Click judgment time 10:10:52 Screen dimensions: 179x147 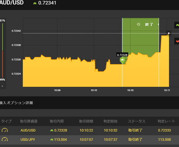click(110, 130)
